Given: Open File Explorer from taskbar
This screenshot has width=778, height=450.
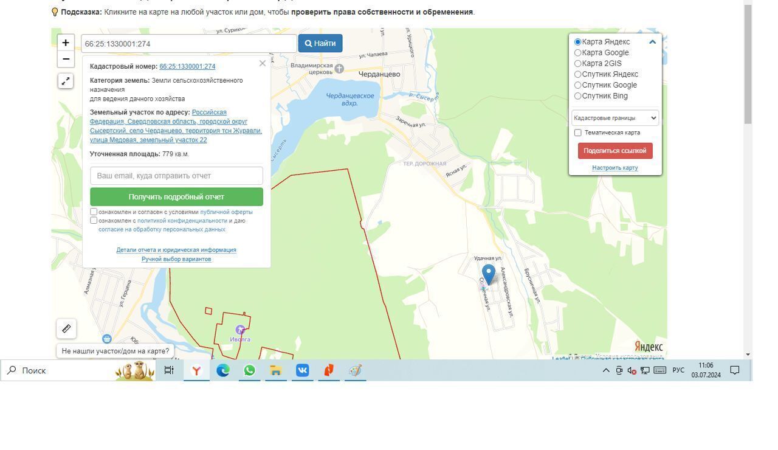Looking at the screenshot, I should tap(276, 370).
